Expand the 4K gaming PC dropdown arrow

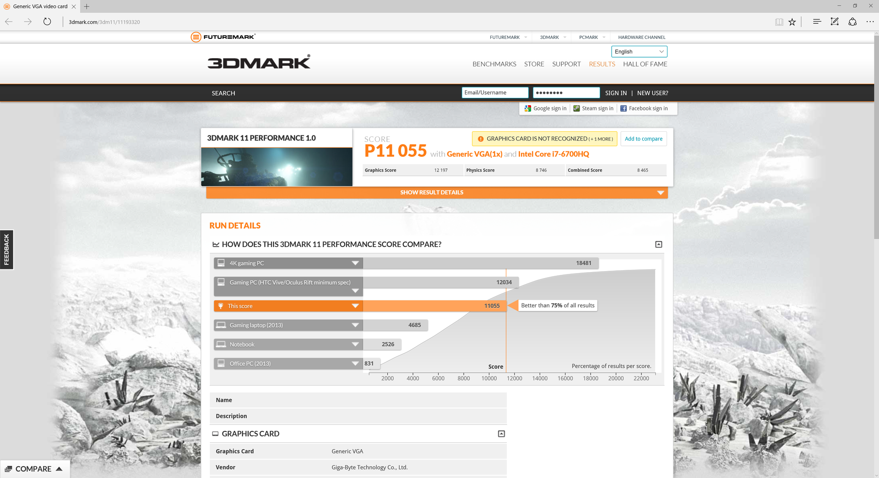coord(355,263)
